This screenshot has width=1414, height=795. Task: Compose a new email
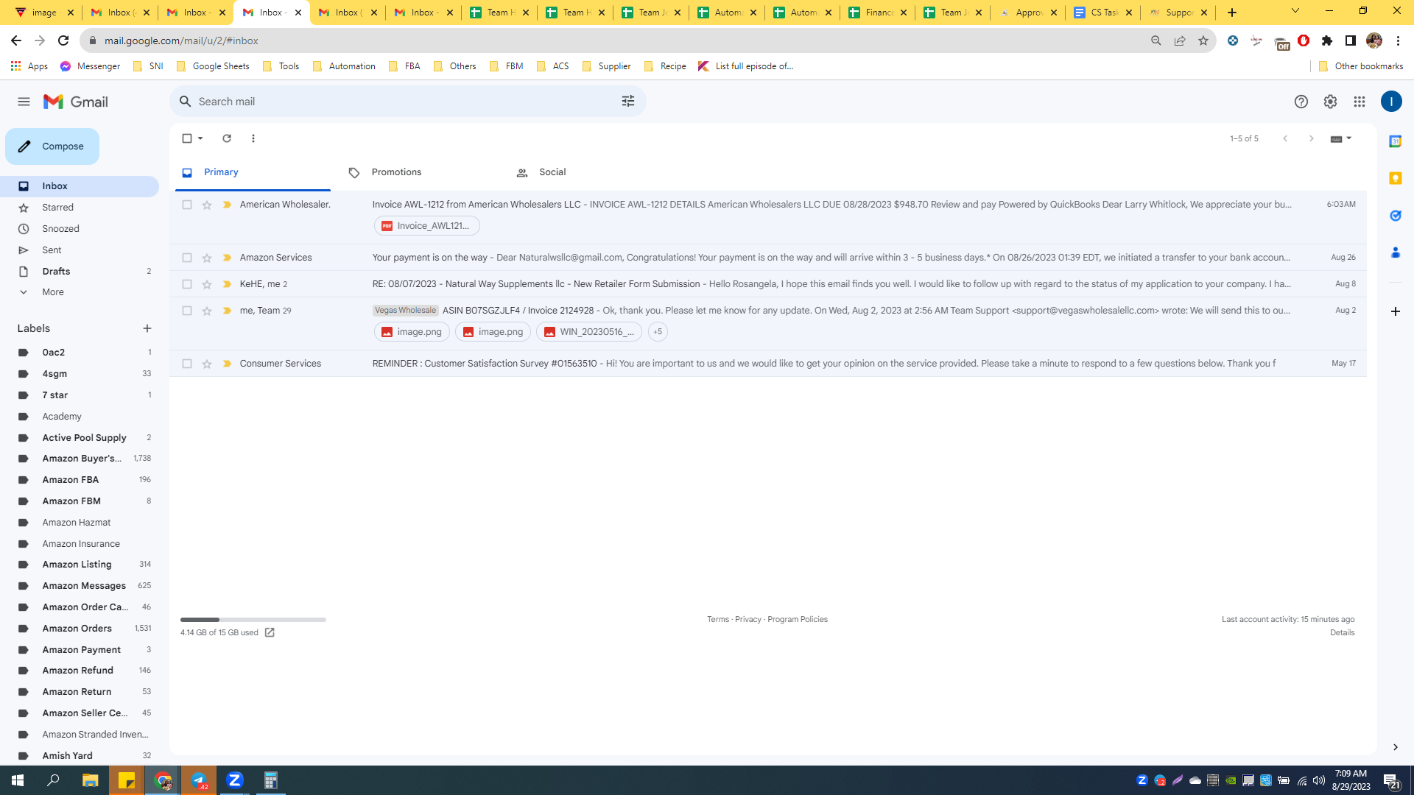click(x=52, y=146)
